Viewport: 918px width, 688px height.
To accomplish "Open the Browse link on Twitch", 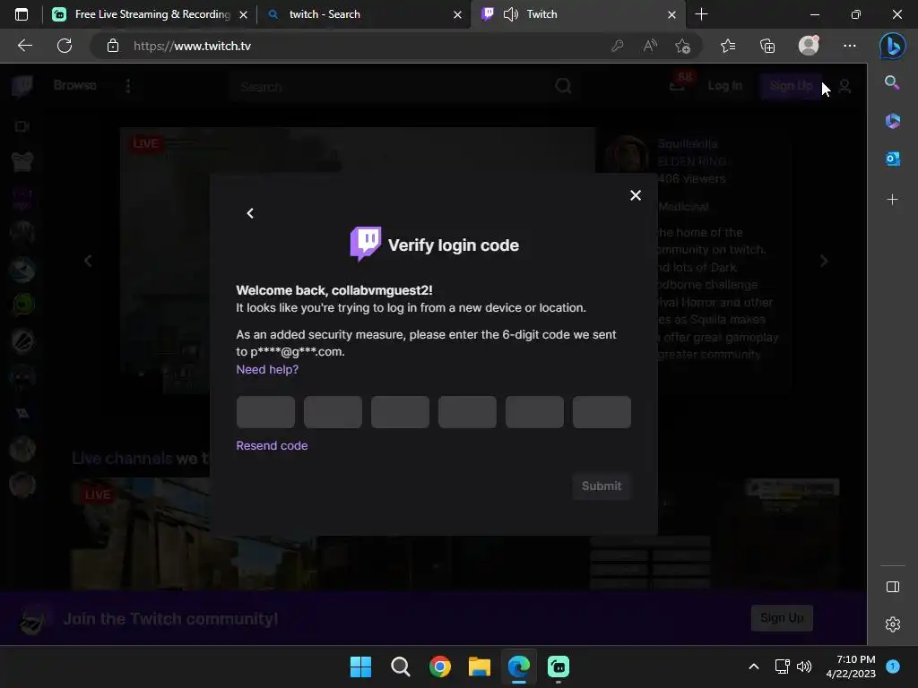I will pyautogui.click(x=75, y=85).
